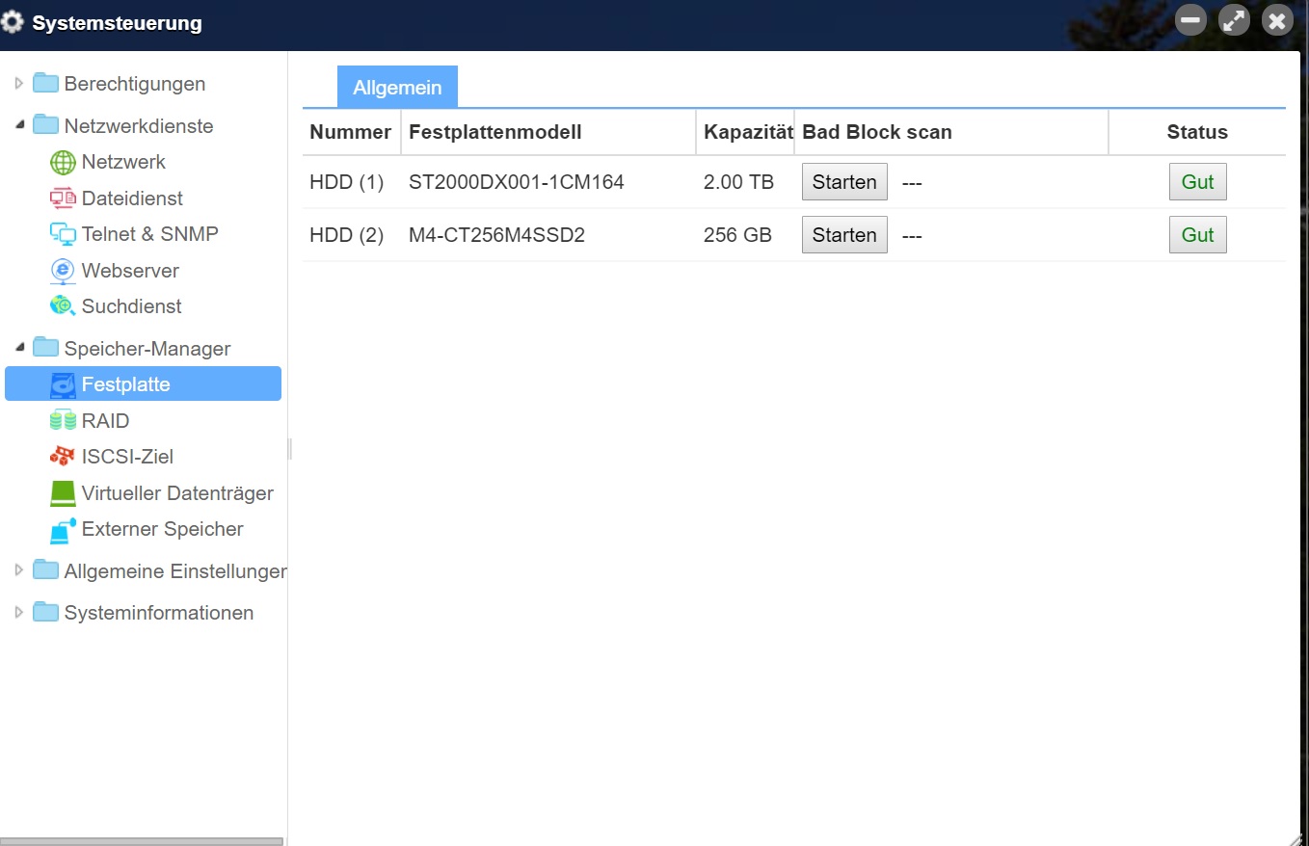The width and height of the screenshot is (1309, 846).
Task: Click the 256 GB capacity value
Action: [738, 235]
